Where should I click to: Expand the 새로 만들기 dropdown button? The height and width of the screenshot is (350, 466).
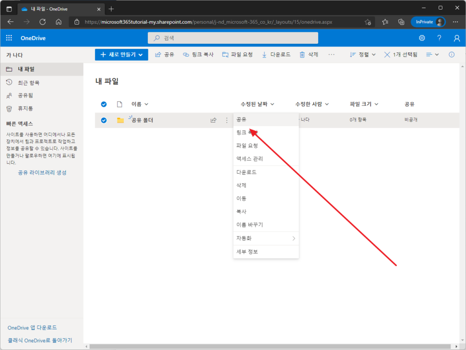coord(122,55)
